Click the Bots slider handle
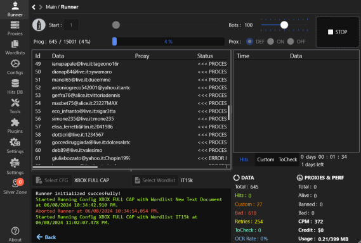This screenshot has height=243, width=361. pyautogui.click(x=284, y=25)
